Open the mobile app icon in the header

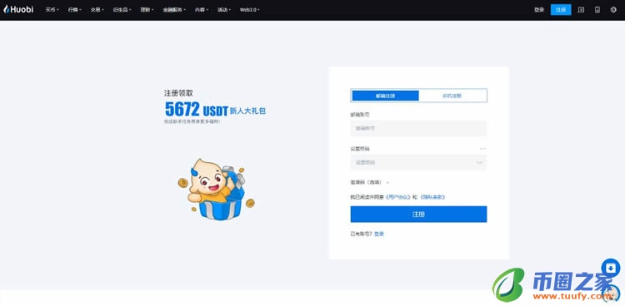[x=597, y=10]
